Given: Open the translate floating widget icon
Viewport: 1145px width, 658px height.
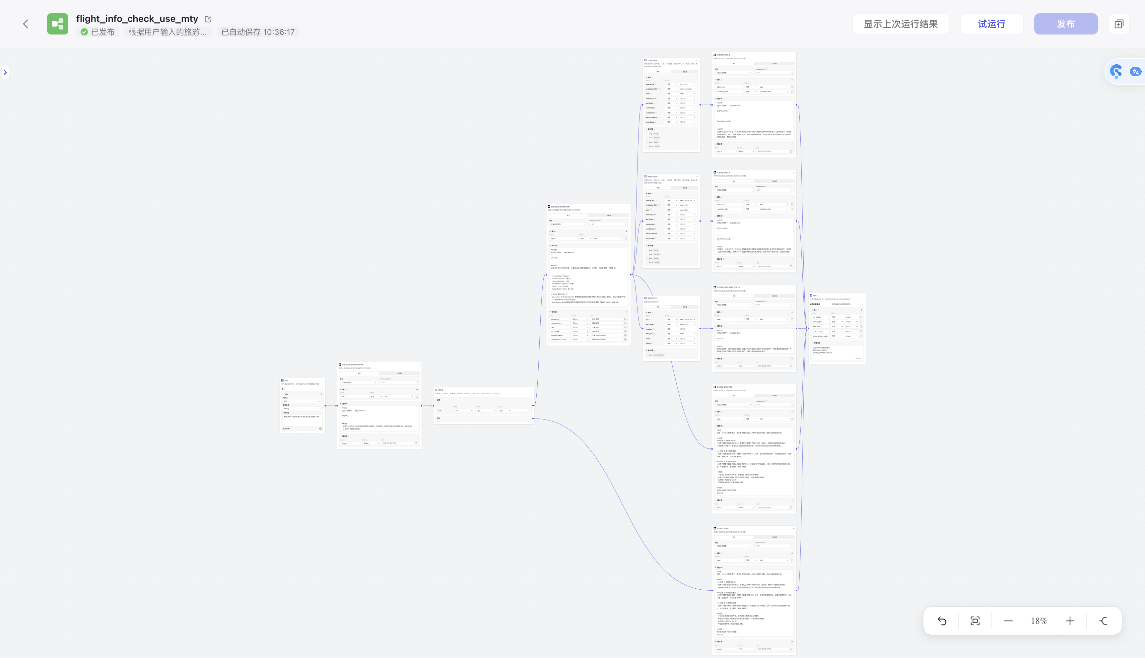Looking at the screenshot, I should [1135, 72].
